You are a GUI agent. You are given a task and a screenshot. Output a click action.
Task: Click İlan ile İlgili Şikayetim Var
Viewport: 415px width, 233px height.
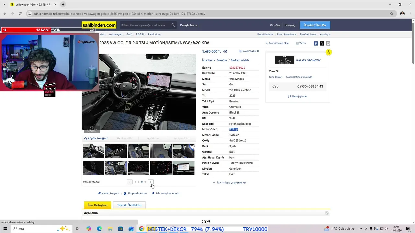click(230, 183)
